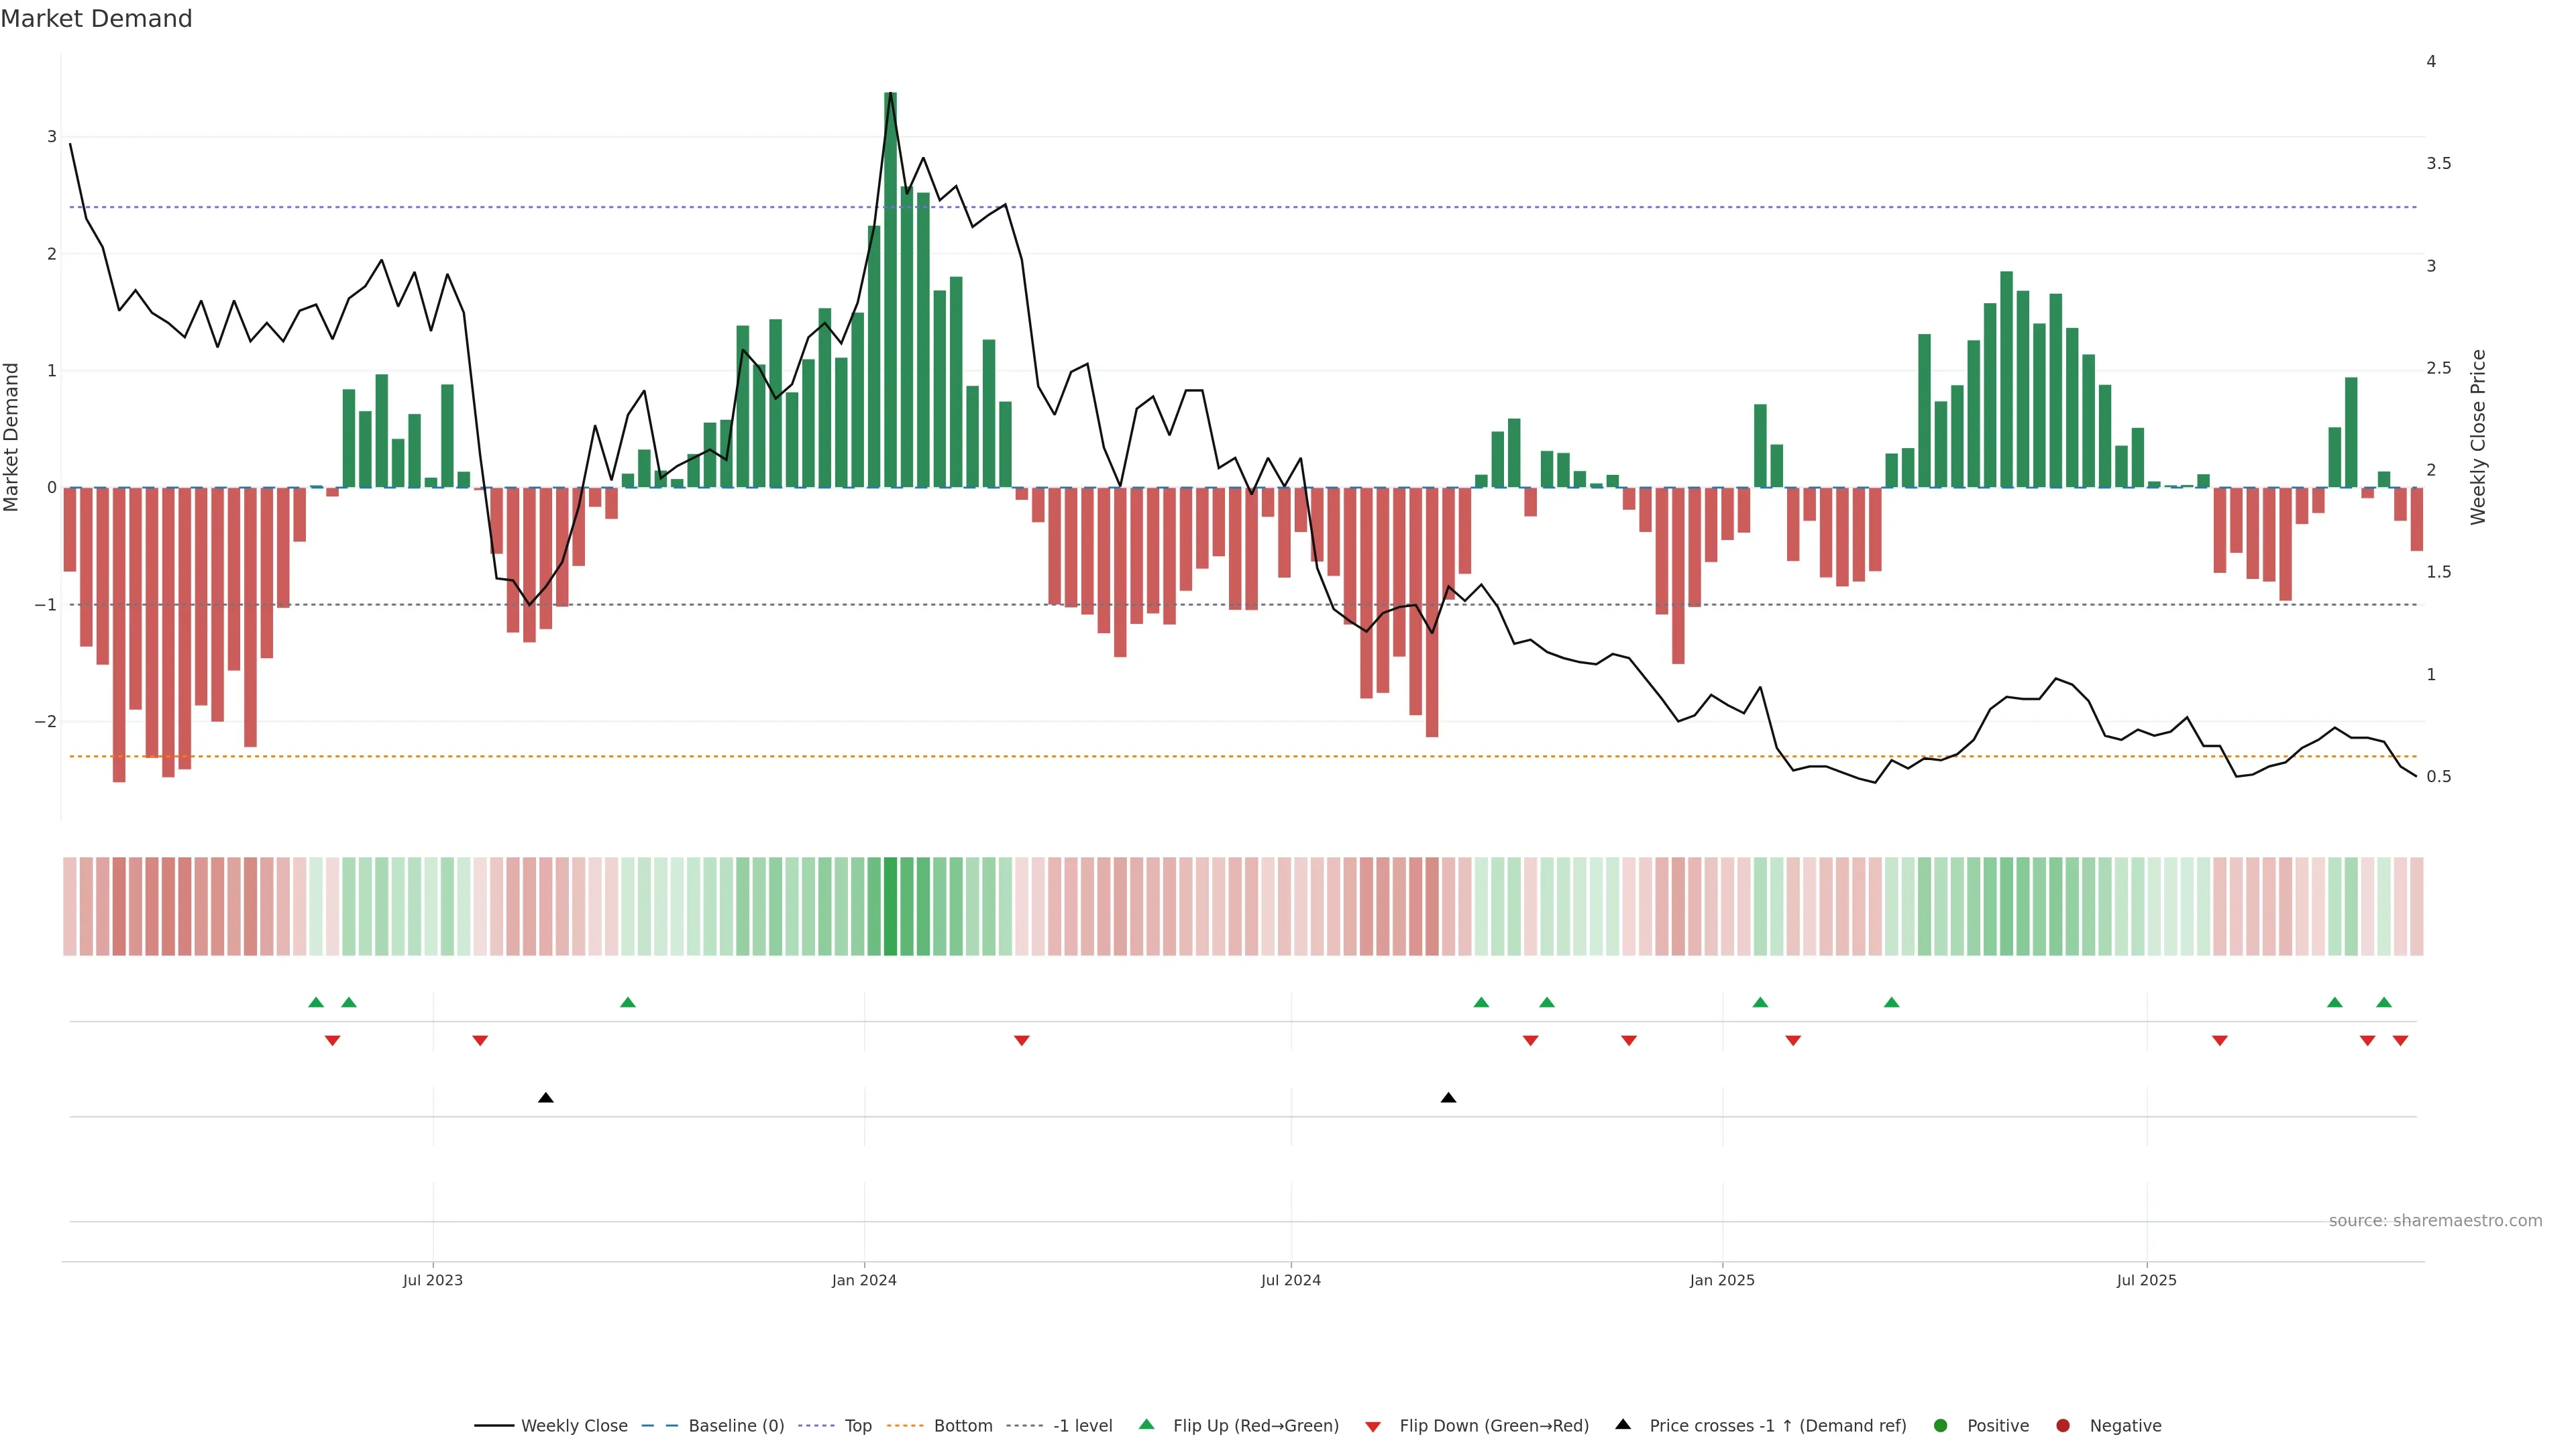Click the darkest green heatmap strip cell

click(x=891, y=906)
